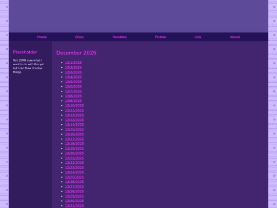Open the About page
The image size is (277, 208).
click(235, 37)
